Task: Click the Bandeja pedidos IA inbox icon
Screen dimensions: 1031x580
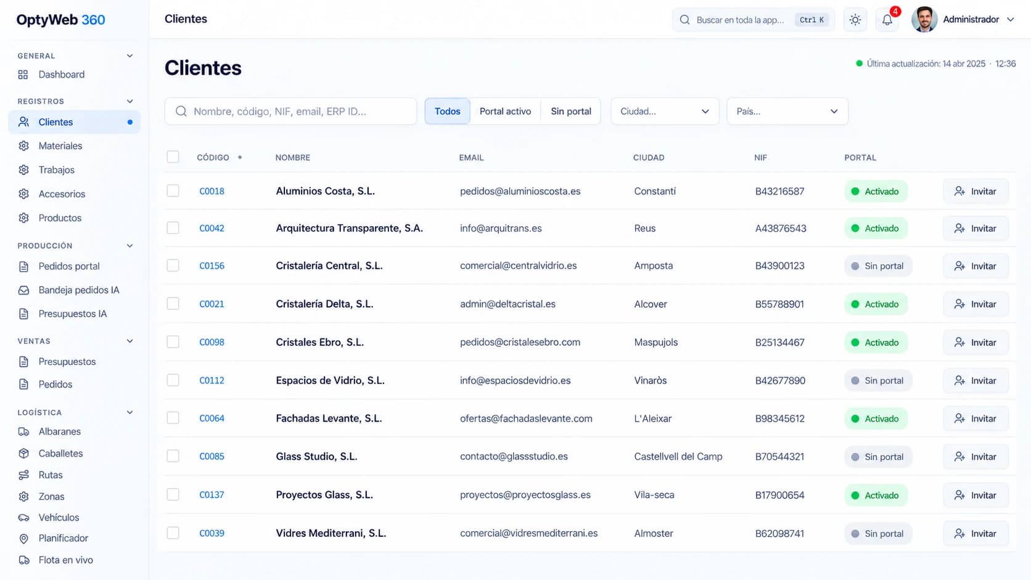Action: pyautogui.click(x=23, y=290)
